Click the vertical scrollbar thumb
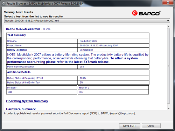The width and height of the screenshot is (175, 131). point(169,66)
